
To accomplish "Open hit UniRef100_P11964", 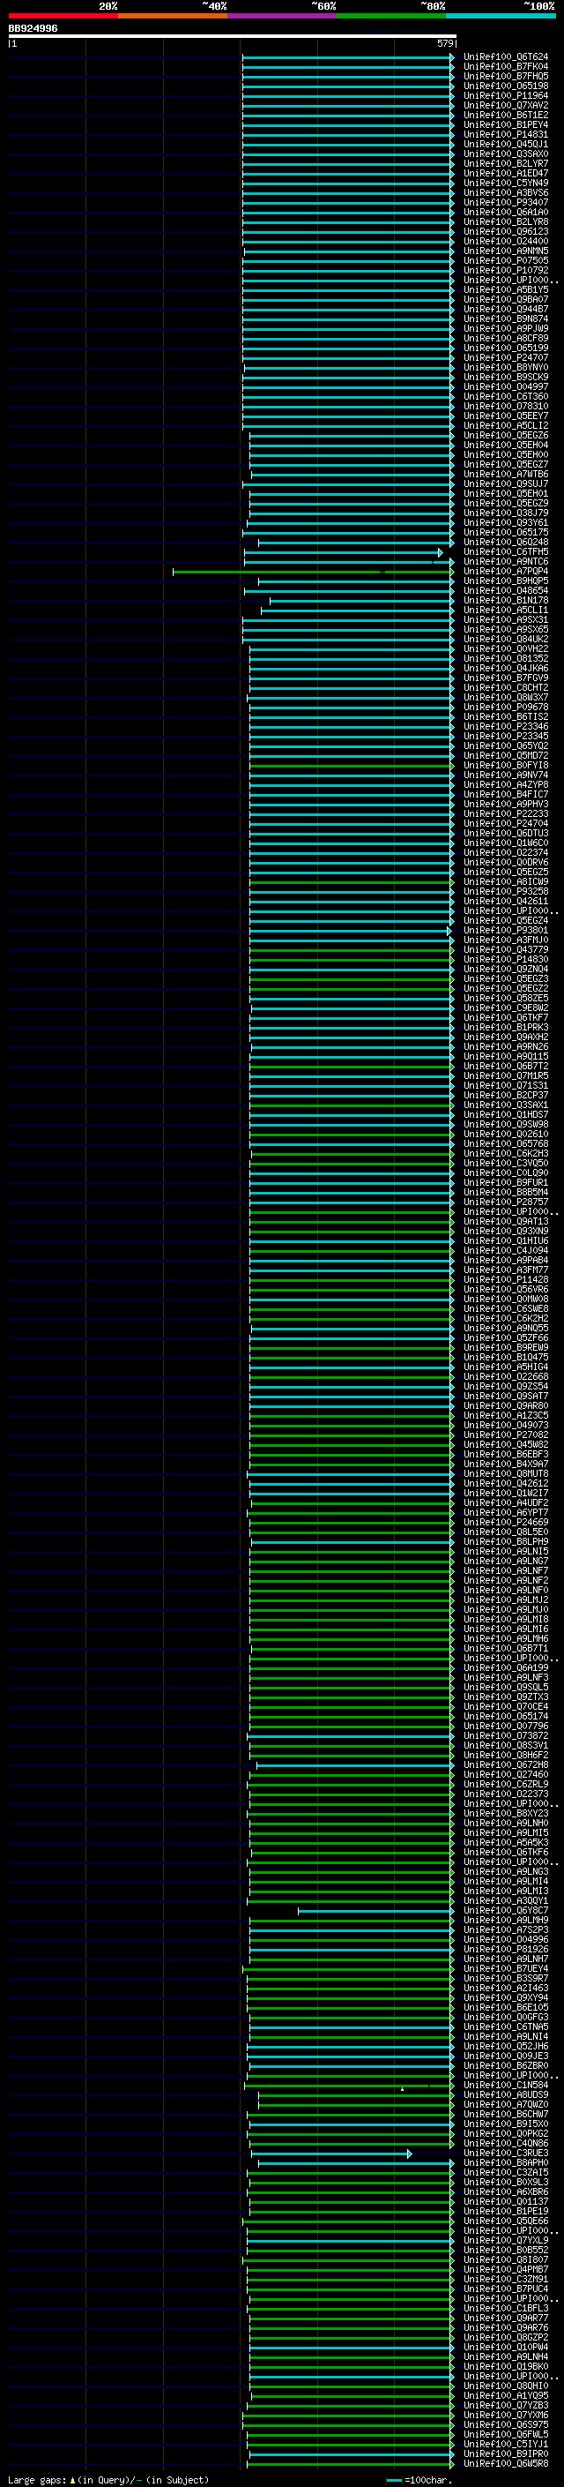I will coord(505,95).
